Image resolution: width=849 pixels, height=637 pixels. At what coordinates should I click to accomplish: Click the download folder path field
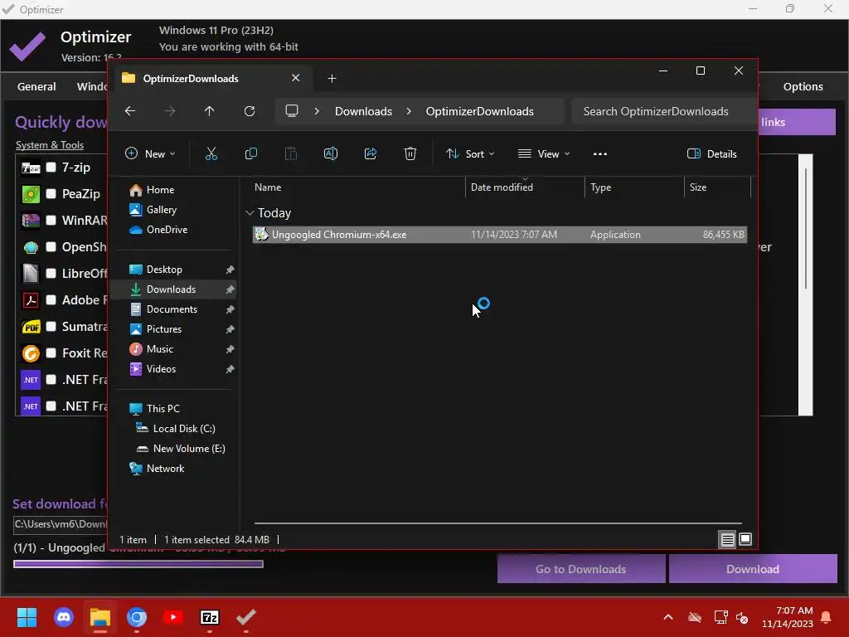point(61,524)
